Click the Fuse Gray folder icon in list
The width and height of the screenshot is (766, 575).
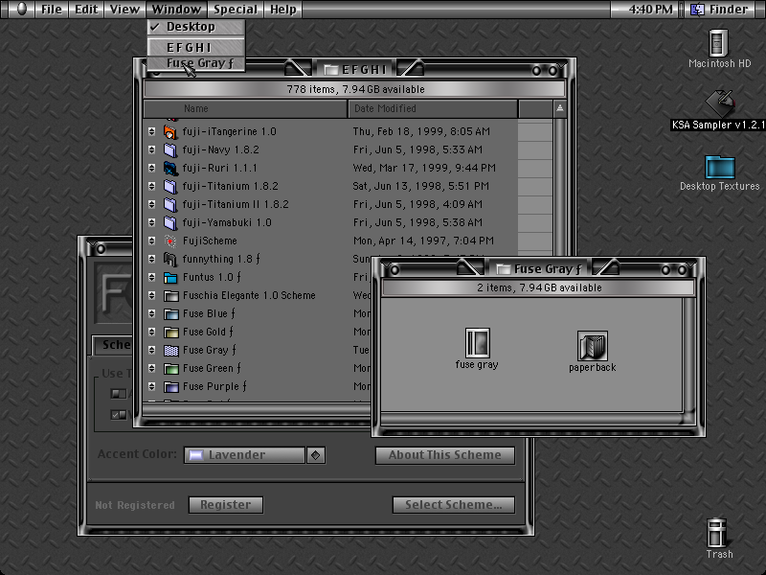point(171,350)
